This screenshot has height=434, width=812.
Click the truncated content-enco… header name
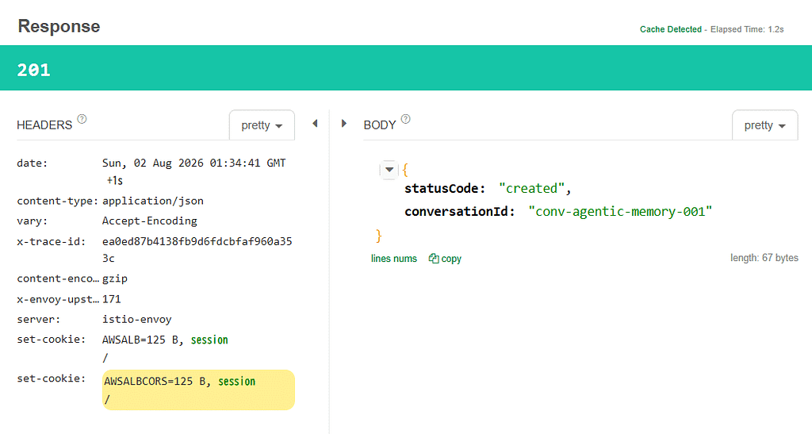point(57,278)
